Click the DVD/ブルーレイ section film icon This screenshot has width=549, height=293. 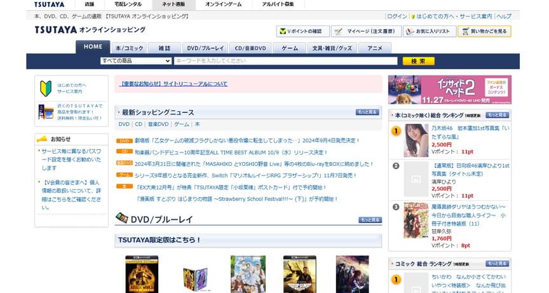coord(122,218)
